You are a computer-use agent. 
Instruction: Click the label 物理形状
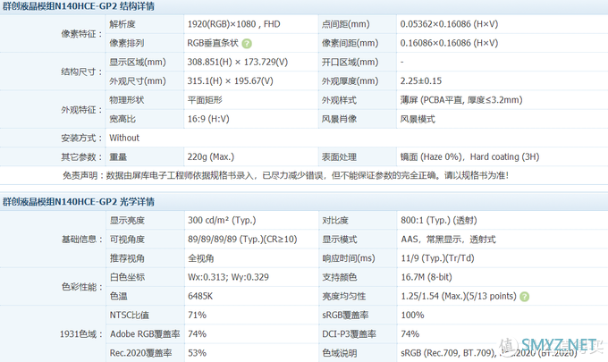[127, 100]
